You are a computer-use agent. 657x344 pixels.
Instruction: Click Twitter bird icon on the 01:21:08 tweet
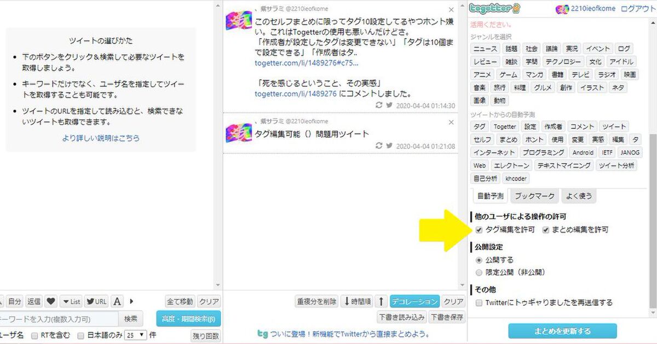(389, 146)
